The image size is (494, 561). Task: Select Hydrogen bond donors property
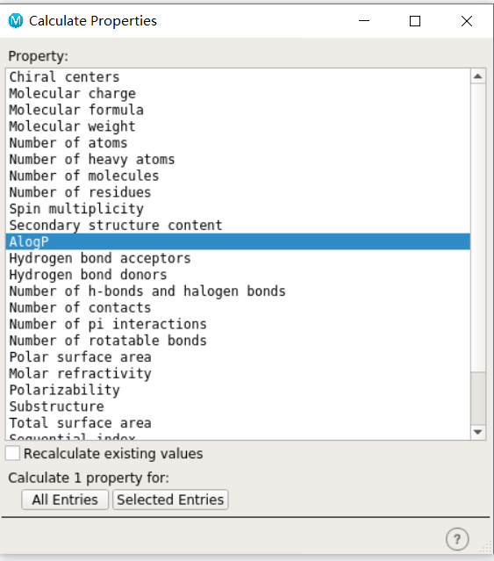238,275
